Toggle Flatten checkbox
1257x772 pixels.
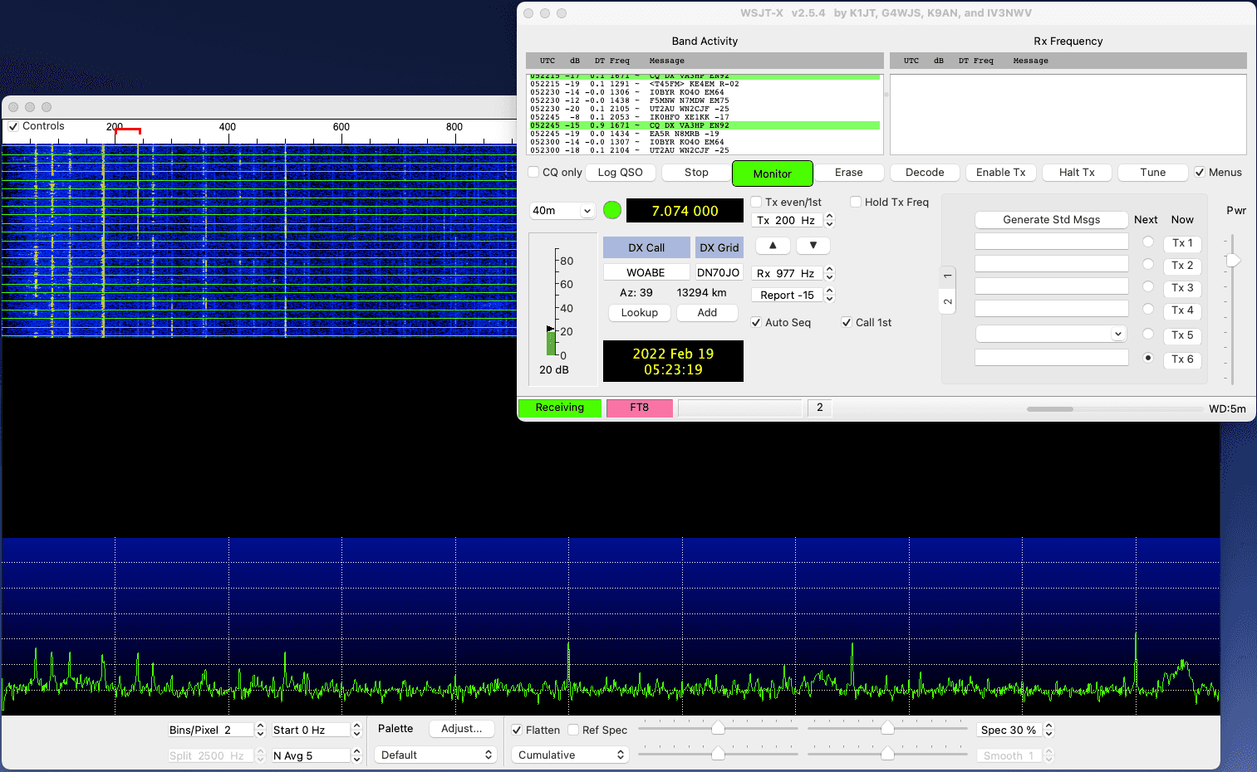517,730
